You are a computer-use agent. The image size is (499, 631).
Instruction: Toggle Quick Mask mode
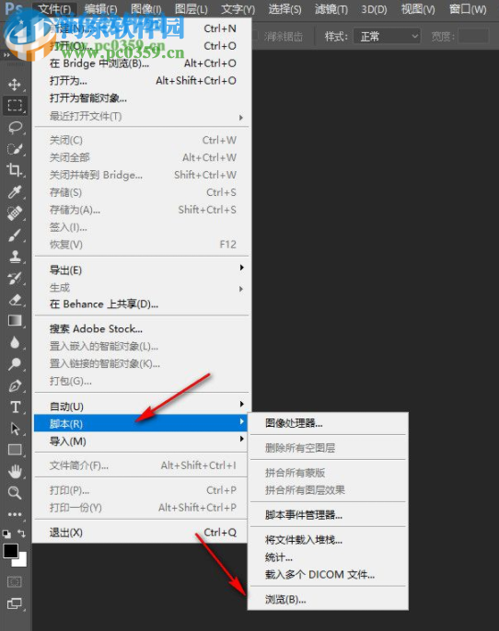point(15,582)
